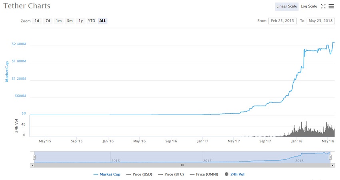Set zoom to 7d
Screen dimensions: 340x180
tap(48, 21)
